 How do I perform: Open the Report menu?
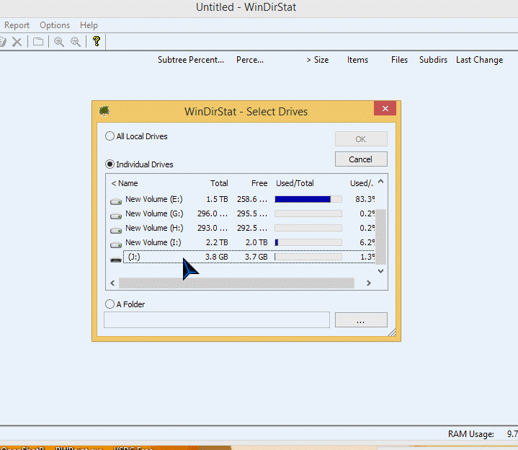pos(17,25)
